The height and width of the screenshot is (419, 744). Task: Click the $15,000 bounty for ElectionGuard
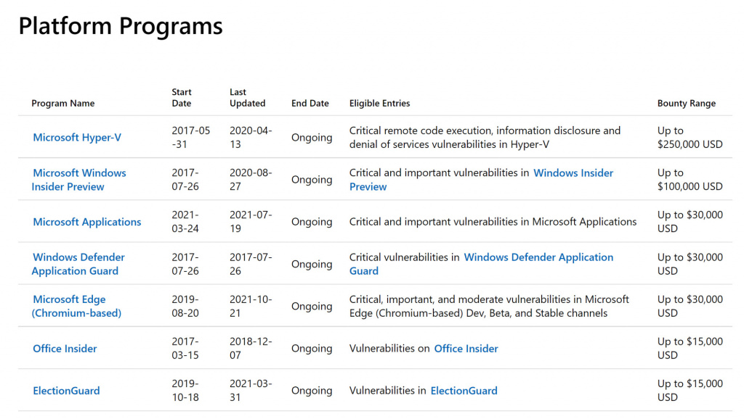690,391
